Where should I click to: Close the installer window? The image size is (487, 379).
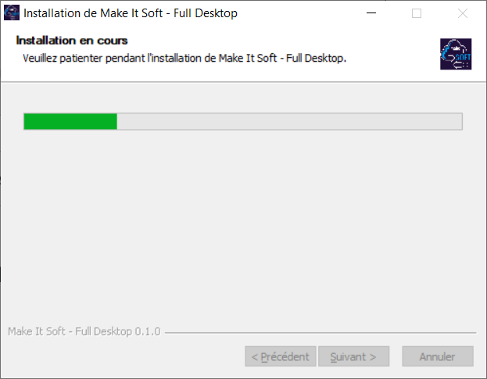coord(463,13)
